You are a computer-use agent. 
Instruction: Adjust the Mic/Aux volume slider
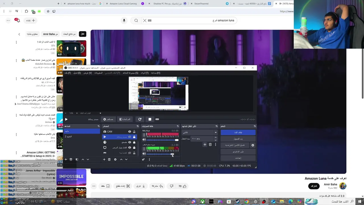point(163,140)
